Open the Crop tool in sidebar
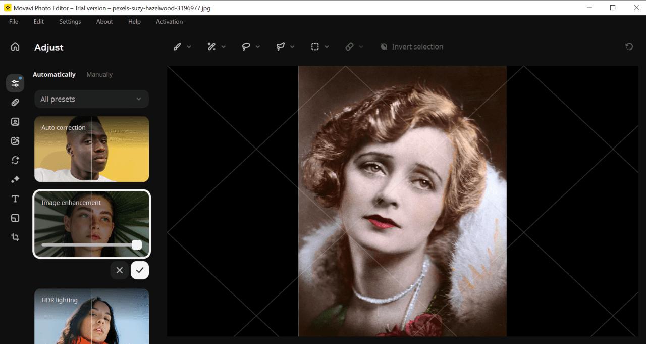 (x=15, y=237)
